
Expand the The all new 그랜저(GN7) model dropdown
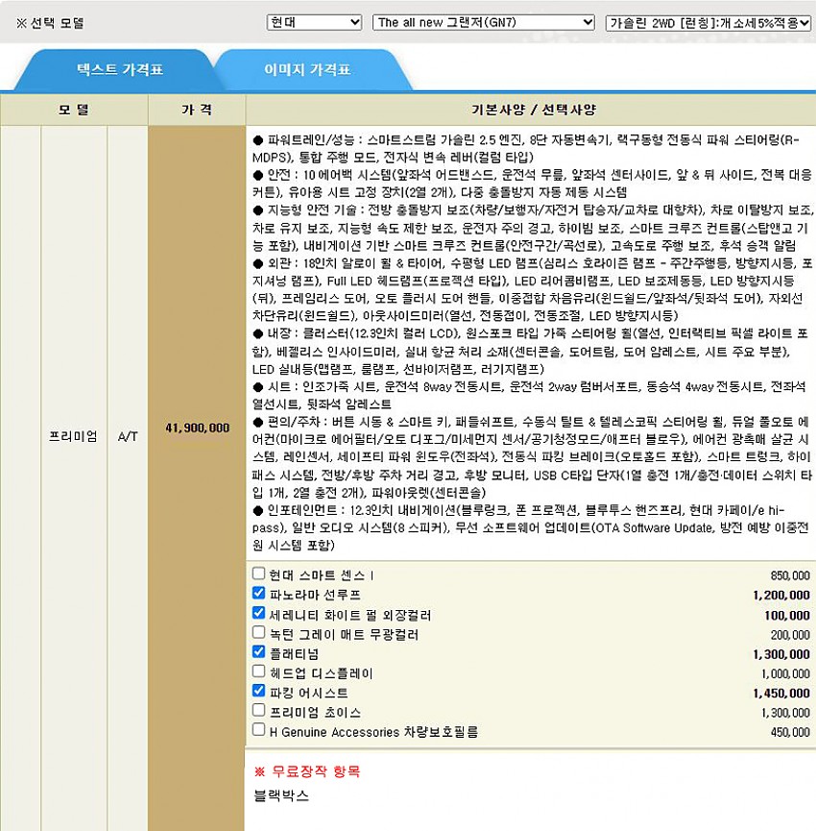pyautogui.click(x=483, y=22)
